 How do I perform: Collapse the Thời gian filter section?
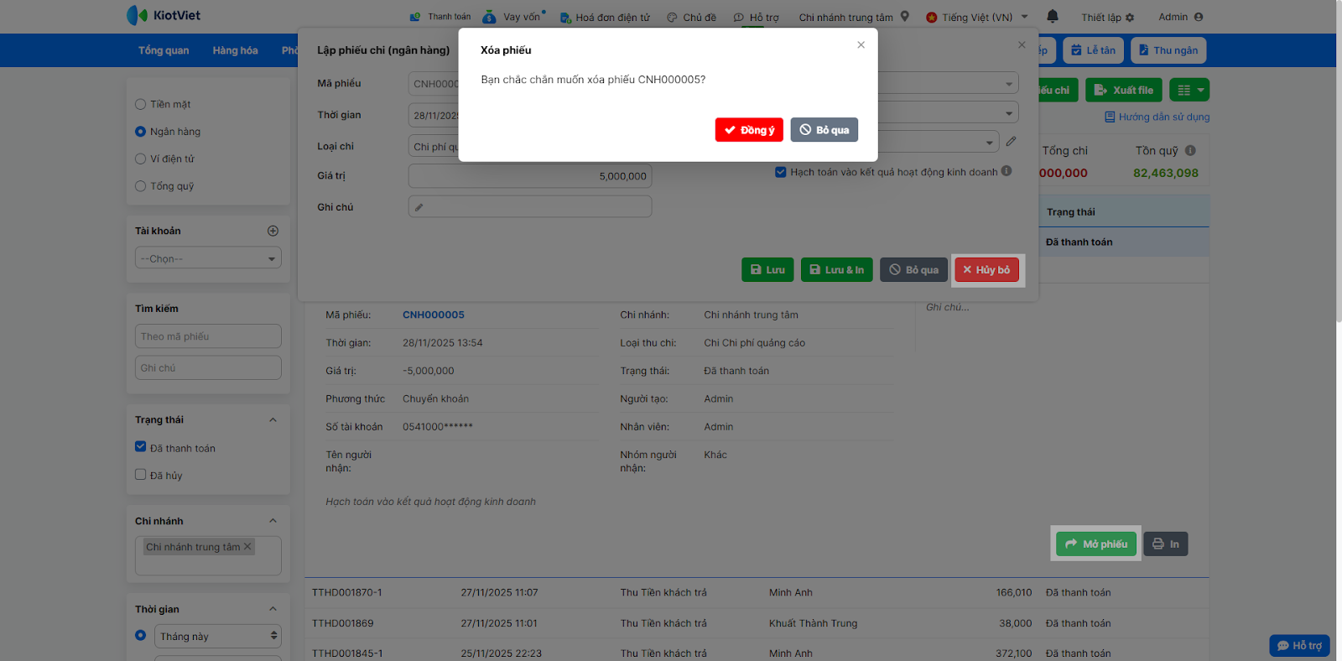click(273, 609)
